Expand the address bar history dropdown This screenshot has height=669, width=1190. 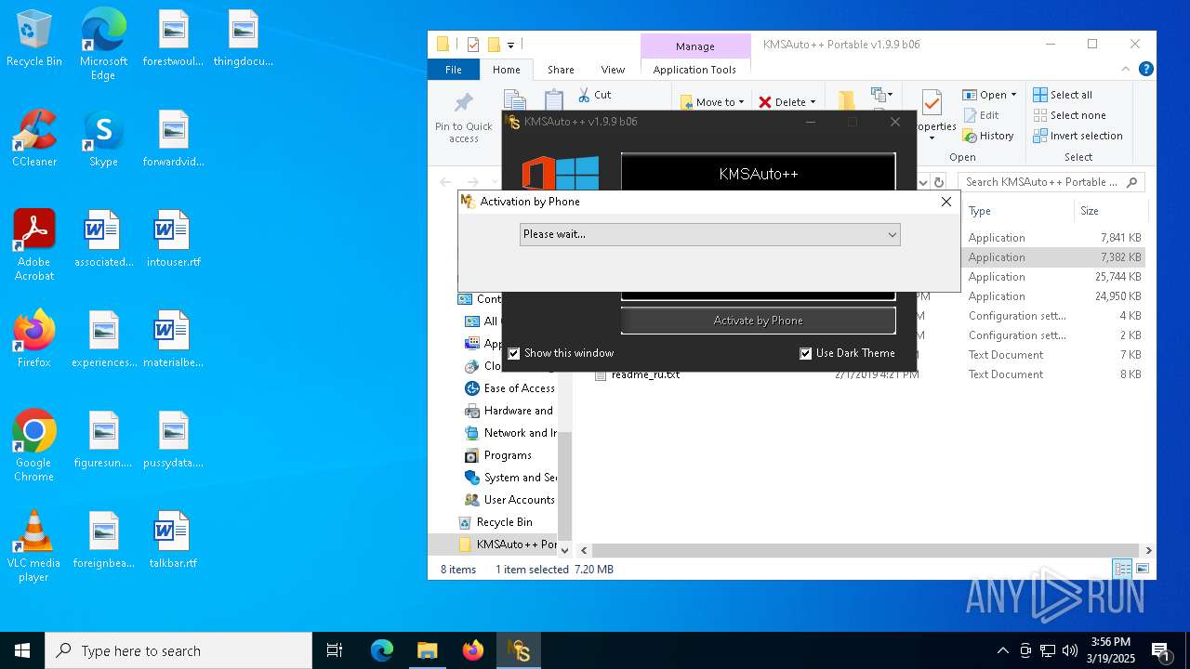pos(923,182)
